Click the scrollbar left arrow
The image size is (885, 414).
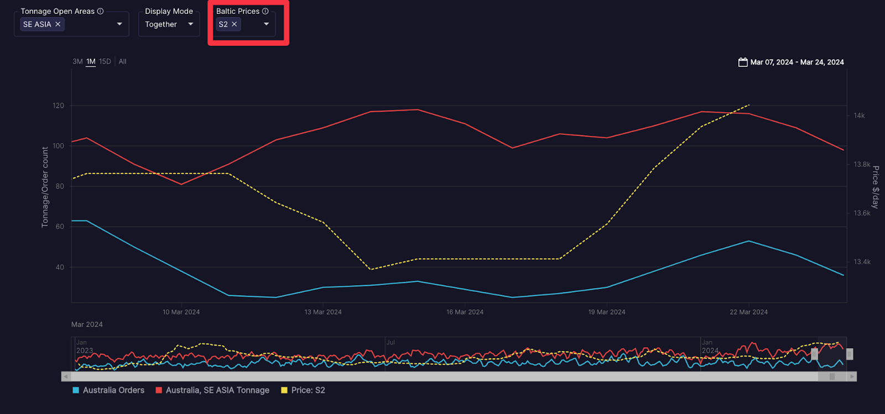(x=66, y=376)
